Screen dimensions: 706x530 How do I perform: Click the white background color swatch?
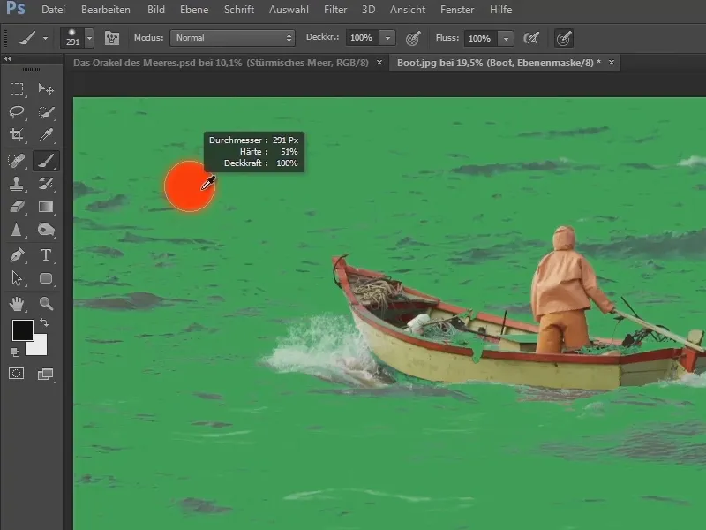(x=39, y=347)
